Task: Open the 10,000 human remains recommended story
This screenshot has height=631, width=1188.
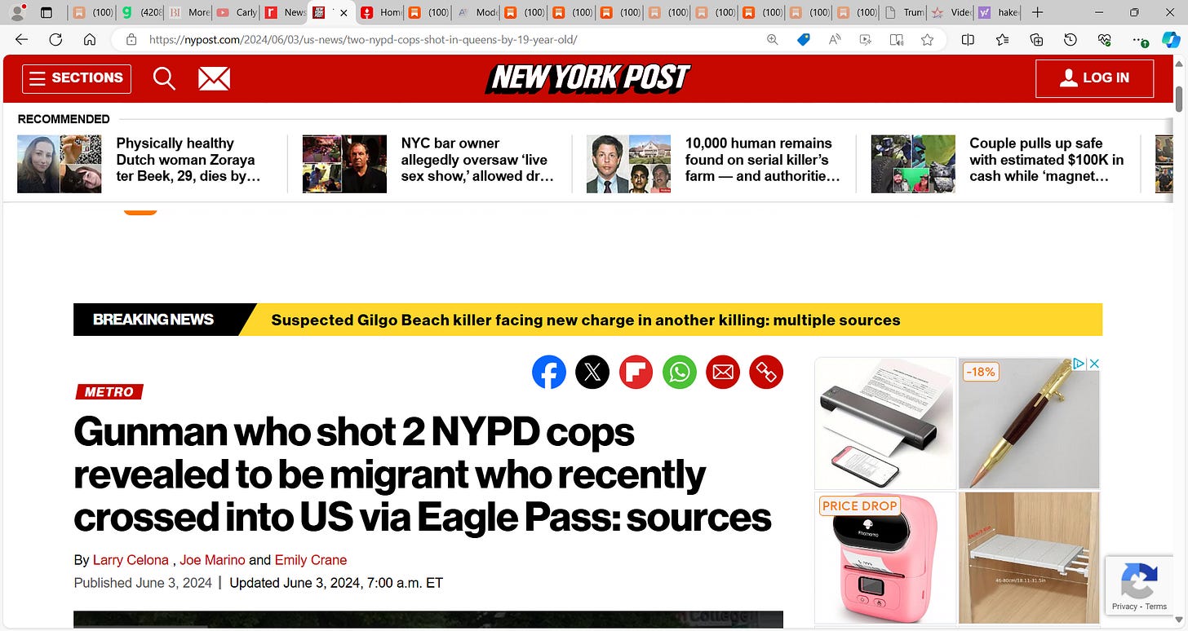Action: [x=762, y=160]
